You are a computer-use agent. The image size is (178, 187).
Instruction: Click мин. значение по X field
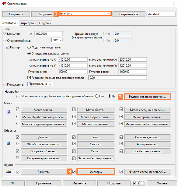pos(72,59)
